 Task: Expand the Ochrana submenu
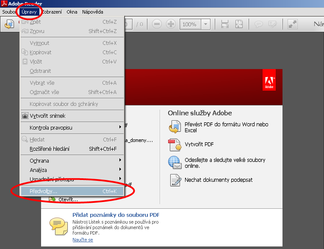pyautogui.click(x=72, y=160)
